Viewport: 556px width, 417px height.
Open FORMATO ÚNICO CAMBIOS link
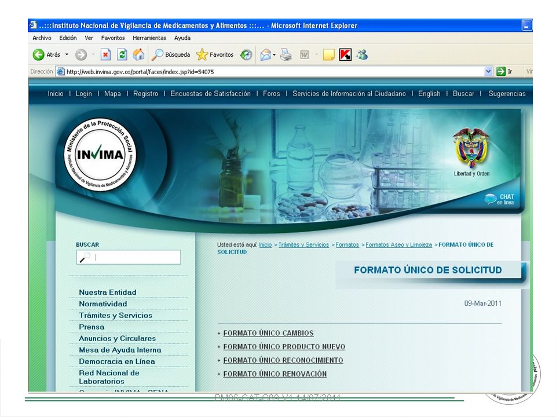[268, 334]
